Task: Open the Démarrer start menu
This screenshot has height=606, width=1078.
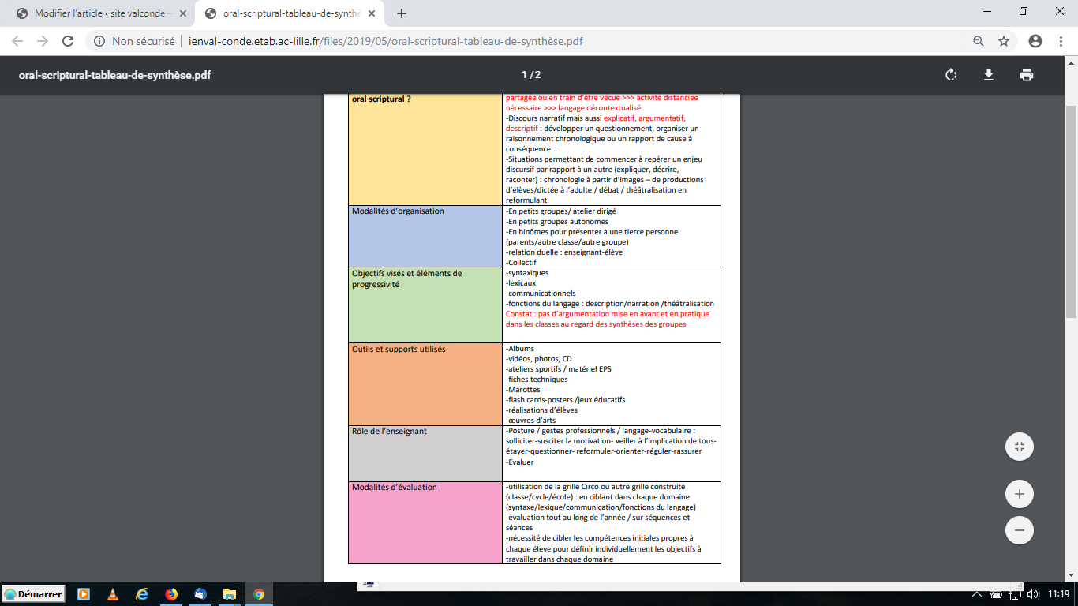Action: coord(34,594)
